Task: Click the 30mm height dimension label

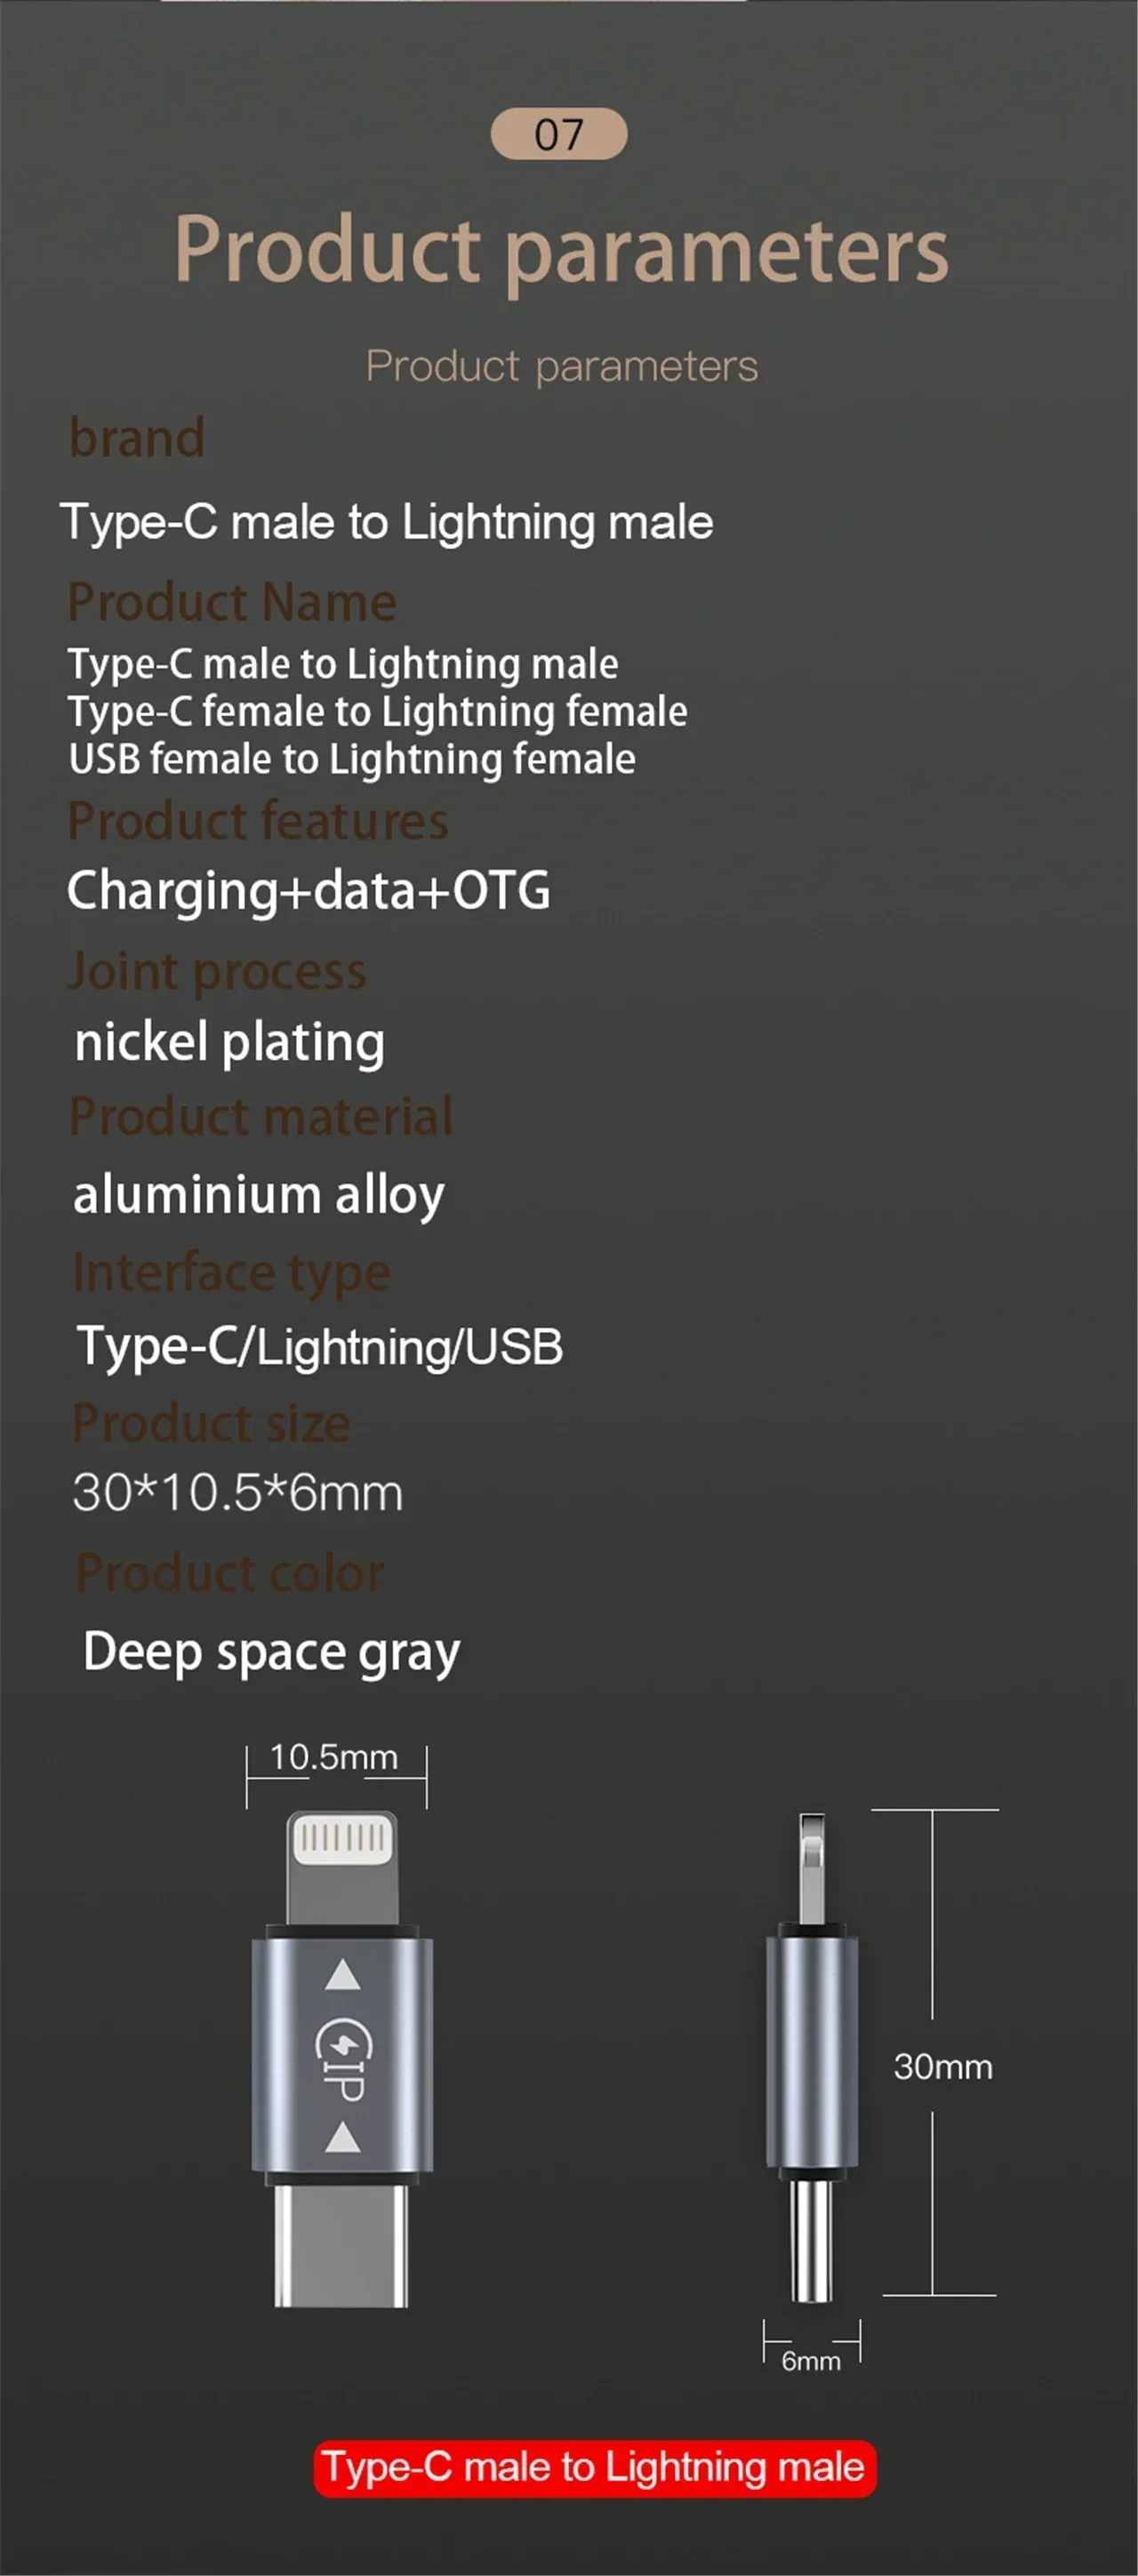Action: [x=942, y=2066]
